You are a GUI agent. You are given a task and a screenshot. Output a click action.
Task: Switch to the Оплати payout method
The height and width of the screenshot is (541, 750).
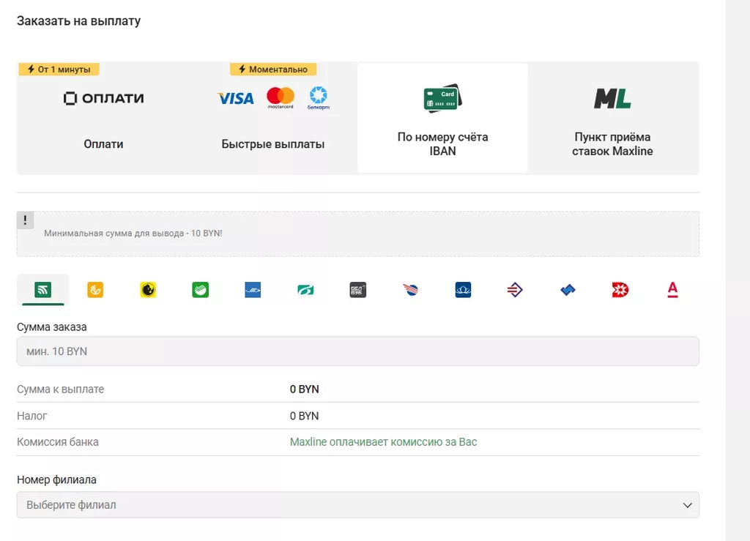(103, 118)
